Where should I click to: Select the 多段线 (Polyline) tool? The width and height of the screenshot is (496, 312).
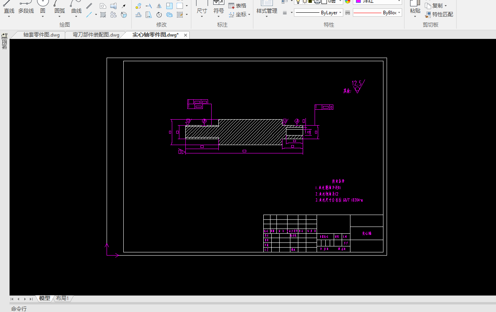(x=26, y=7)
